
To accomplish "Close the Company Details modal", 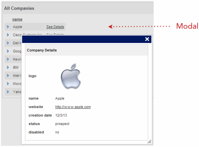I will pyautogui.click(x=147, y=39).
